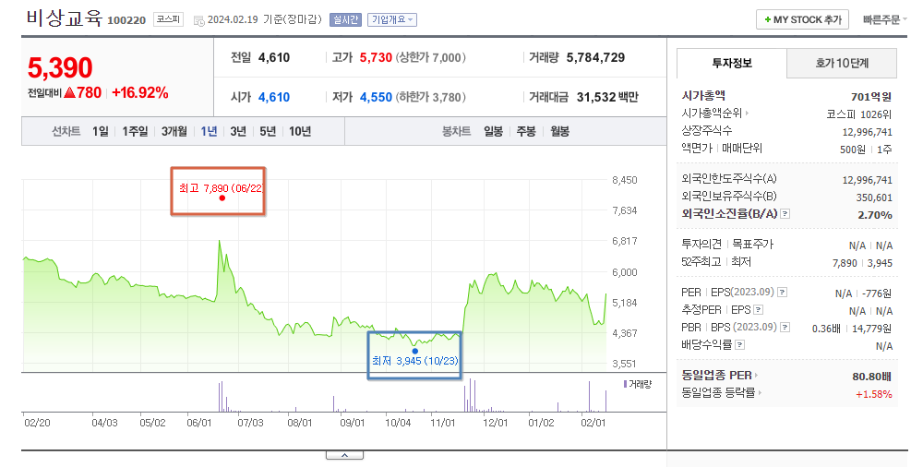Switch to the 투자정보 tab
Image resolution: width=923 pixels, height=467 pixels.
732,63
